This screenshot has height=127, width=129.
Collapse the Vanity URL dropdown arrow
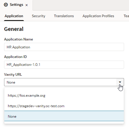[120, 82]
